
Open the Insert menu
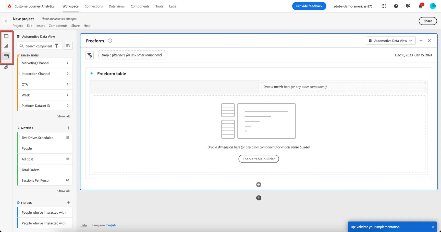tap(40, 26)
